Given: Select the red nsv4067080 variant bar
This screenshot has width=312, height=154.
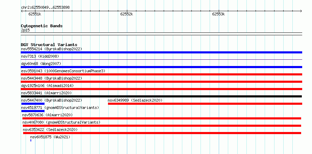Looking at the screenshot, I should [162, 126].
